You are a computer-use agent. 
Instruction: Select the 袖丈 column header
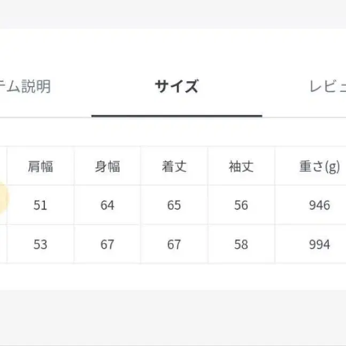[x=241, y=166]
